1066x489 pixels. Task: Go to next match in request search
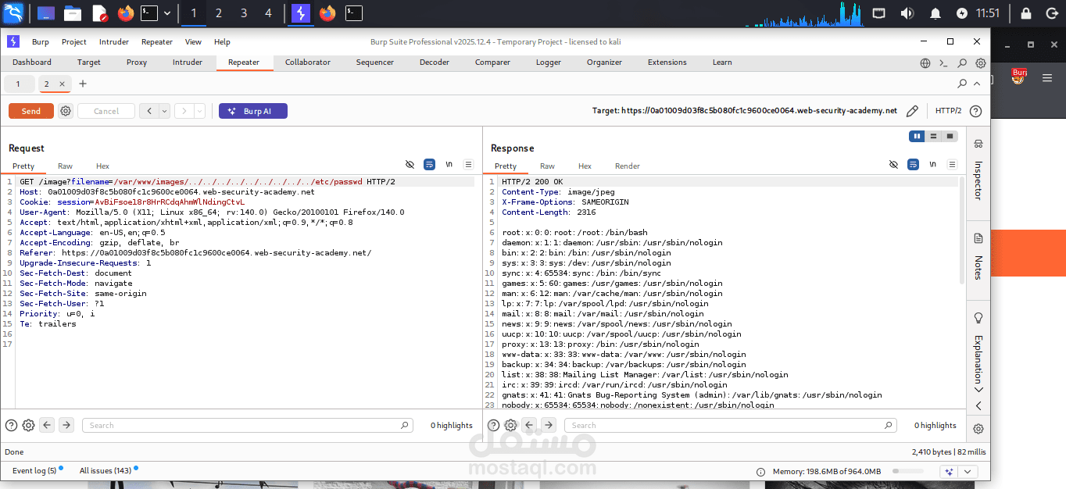coord(66,425)
